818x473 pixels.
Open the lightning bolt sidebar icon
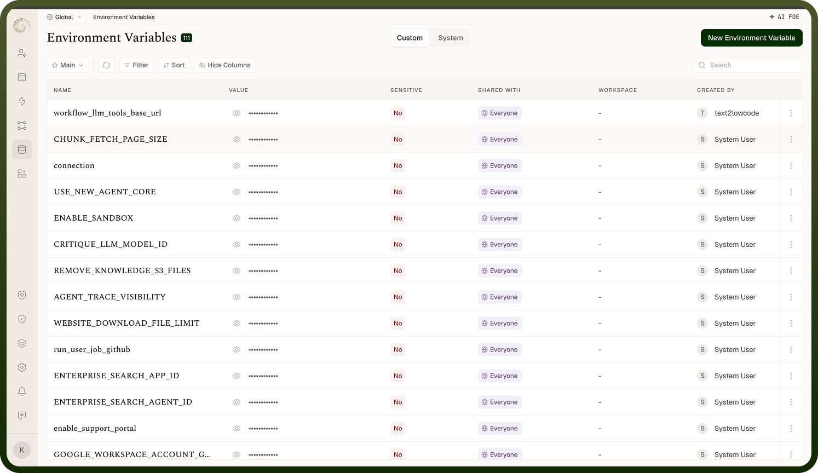point(22,101)
